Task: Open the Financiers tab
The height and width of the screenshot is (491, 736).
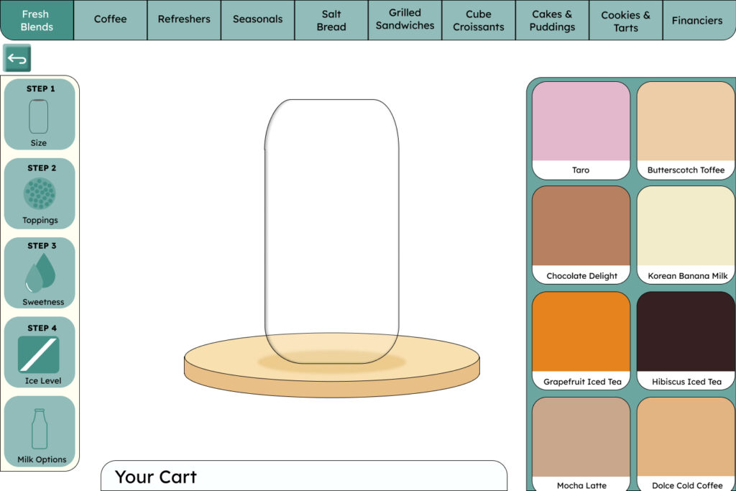Action: (697, 19)
